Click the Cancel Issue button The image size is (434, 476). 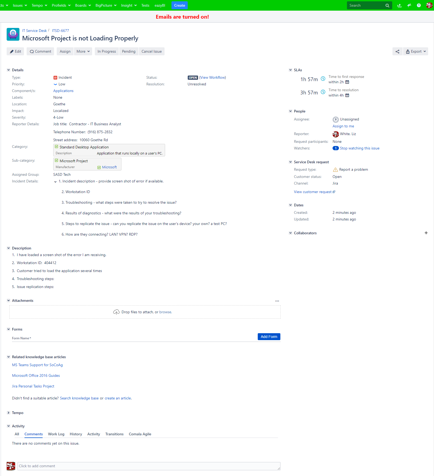(152, 52)
